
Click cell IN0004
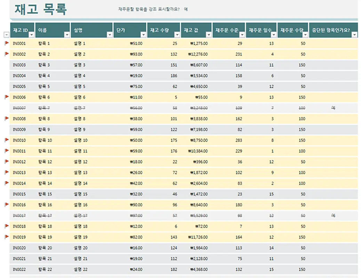coord(19,76)
